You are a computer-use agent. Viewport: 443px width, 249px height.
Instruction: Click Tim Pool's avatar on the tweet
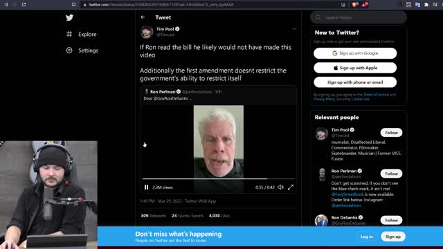[x=147, y=32]
